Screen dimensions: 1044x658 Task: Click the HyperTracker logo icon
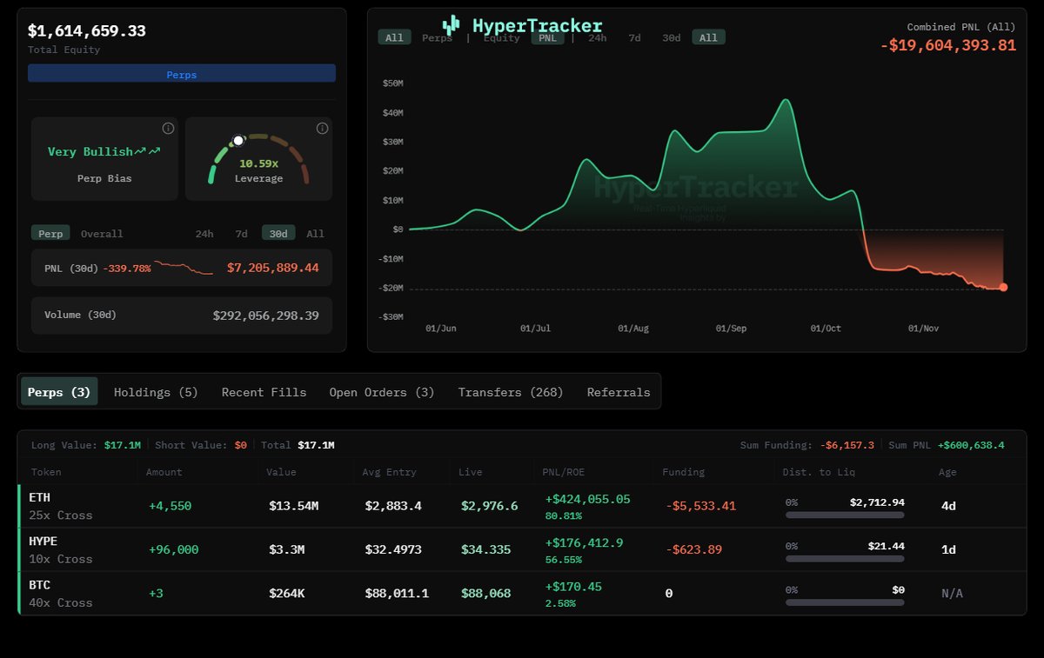(x=451, y=25)
